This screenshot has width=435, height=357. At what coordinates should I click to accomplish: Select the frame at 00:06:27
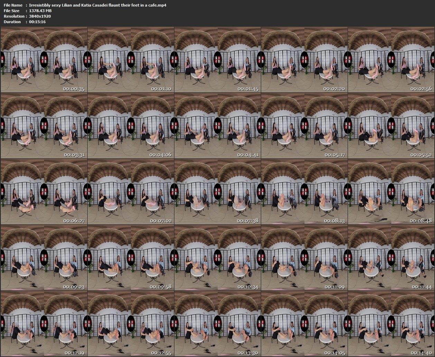coord(44,192)
